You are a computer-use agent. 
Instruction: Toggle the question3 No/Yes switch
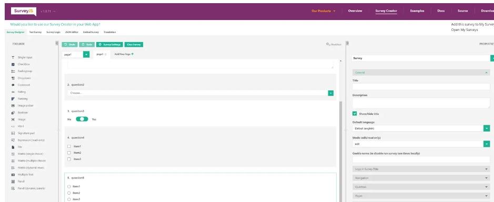pos(82,120)
